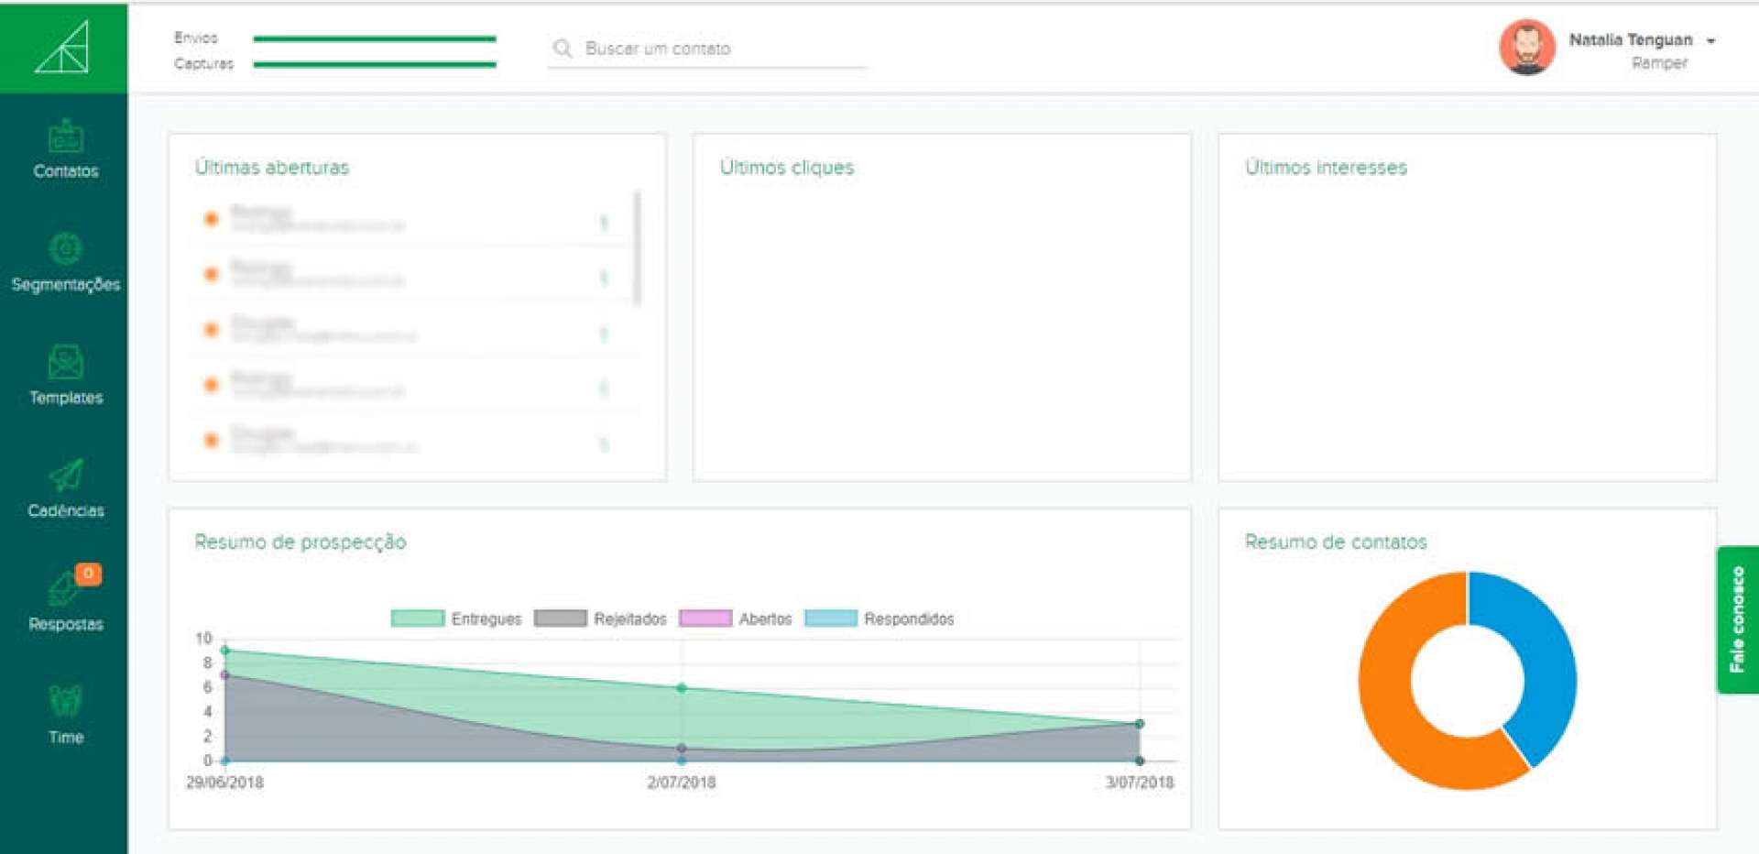Click the Capturas progress bar
The height and width of the screenshot is (854, 1759).
click(374, 65)
